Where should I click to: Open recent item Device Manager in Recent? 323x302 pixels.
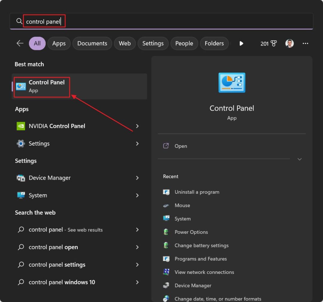[x=193, y=286]
